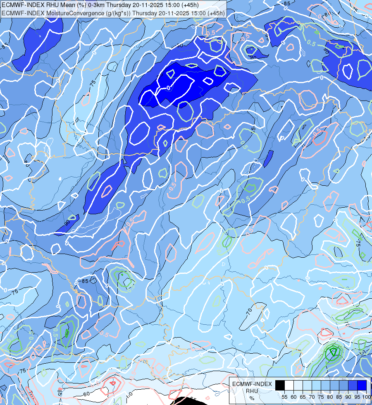Click the % unit label in the legend
This screenshot has width=372, height=405.
252,398
